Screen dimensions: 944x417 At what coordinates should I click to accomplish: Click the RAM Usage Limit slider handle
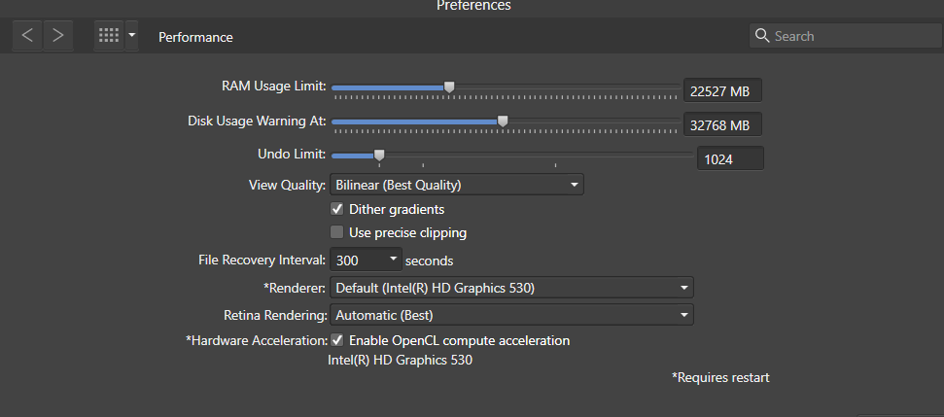coord(448,87)
